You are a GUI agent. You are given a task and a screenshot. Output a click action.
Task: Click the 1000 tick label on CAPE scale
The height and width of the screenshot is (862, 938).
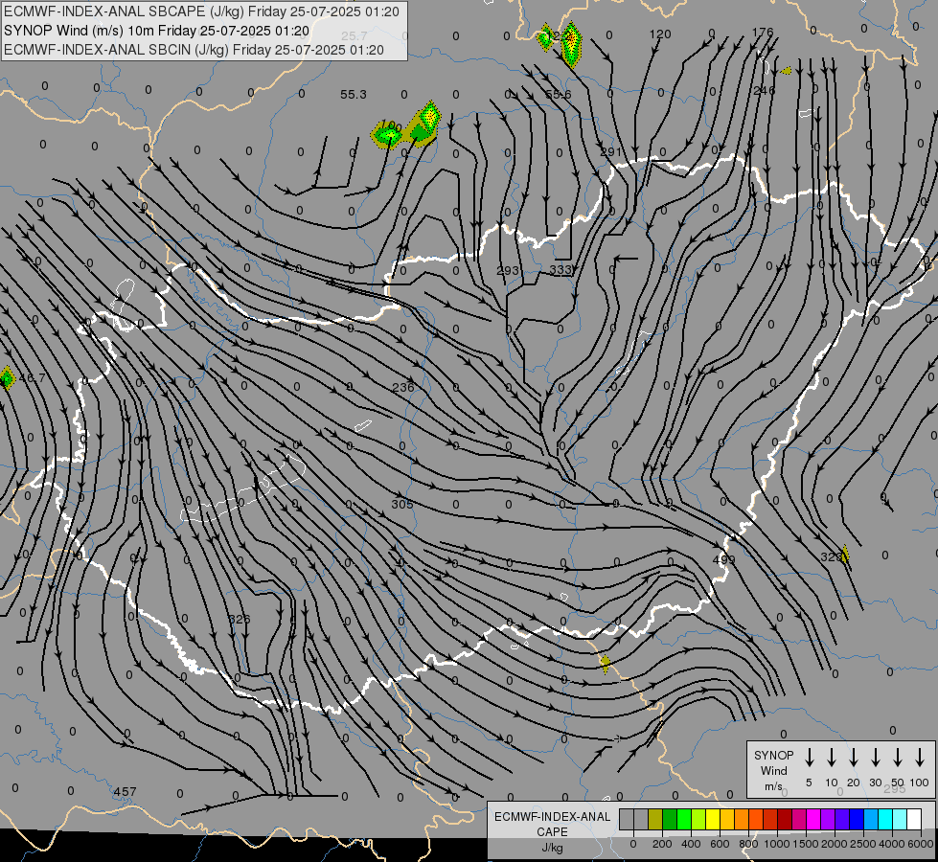click(776, 844)
